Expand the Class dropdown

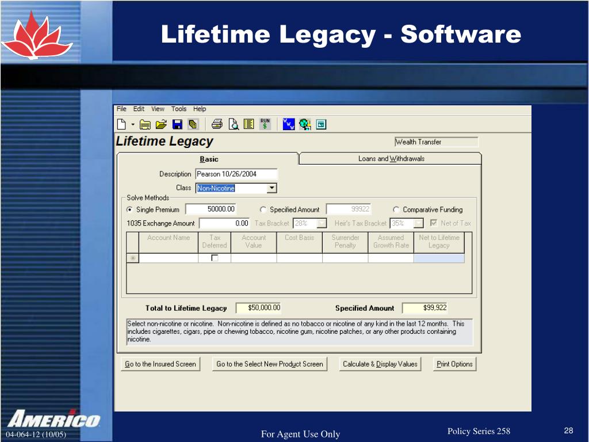[272, 188]
